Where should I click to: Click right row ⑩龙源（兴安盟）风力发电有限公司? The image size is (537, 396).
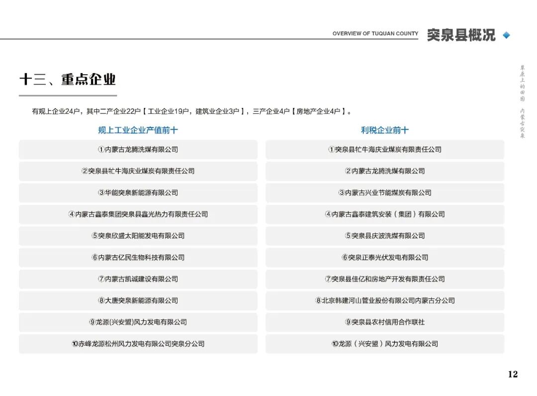click(x=385, y=344)
